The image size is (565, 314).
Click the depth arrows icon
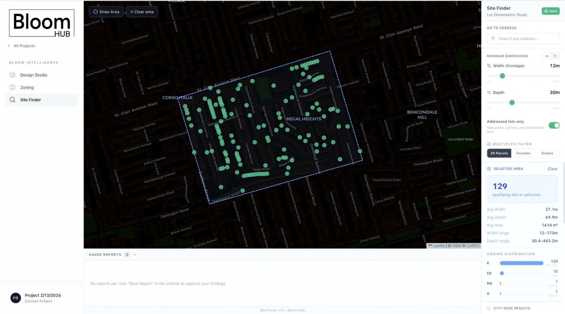(x=489, y=92)
